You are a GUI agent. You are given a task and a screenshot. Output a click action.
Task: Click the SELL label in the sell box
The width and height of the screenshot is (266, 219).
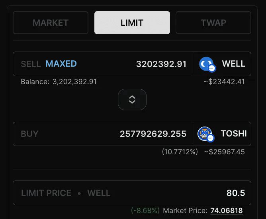31,64
